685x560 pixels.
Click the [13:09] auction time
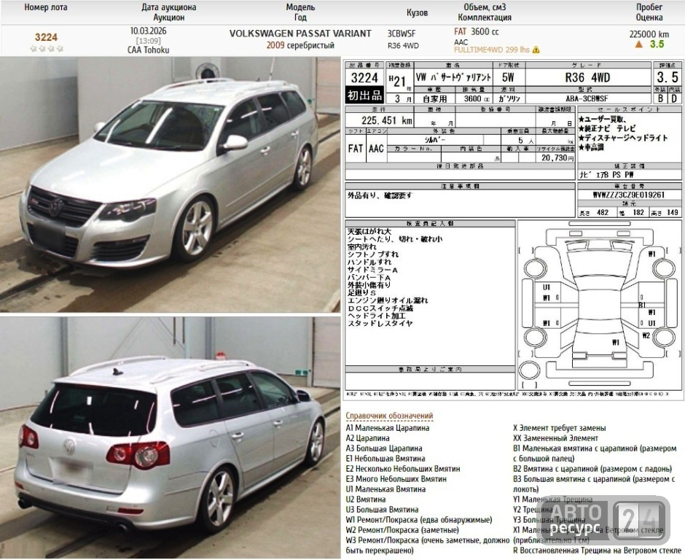pos(148,41)
